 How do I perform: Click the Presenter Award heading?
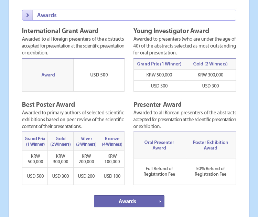tap(158, 104)
